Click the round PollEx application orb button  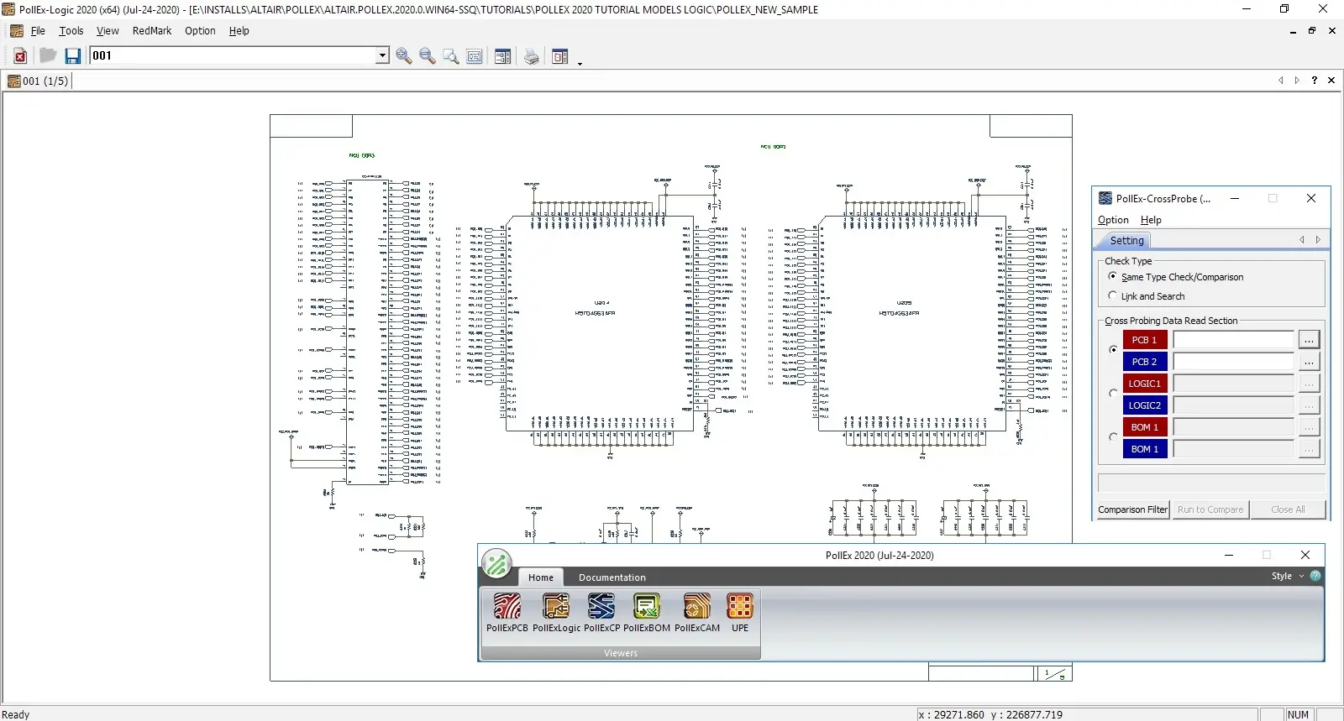[496, 564]
